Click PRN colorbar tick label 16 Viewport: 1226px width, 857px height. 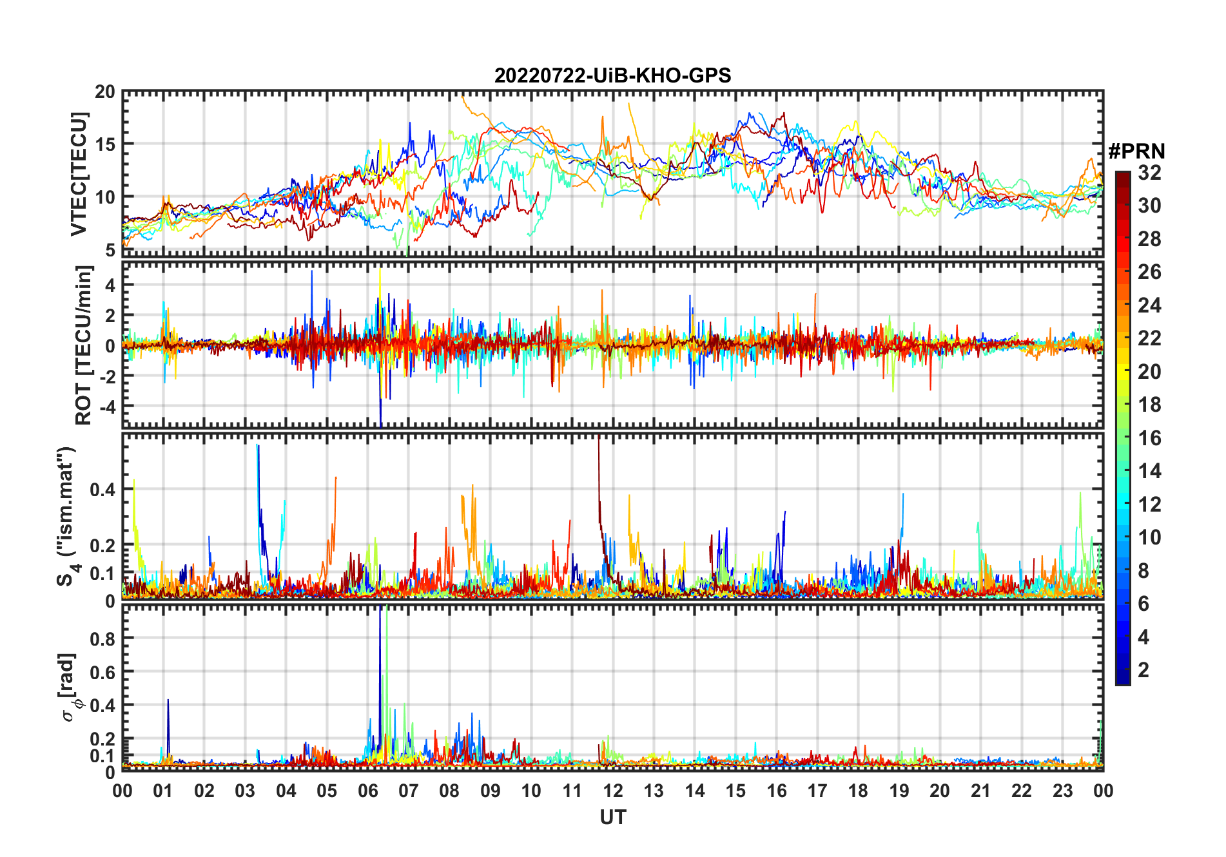pos(1149,438)
